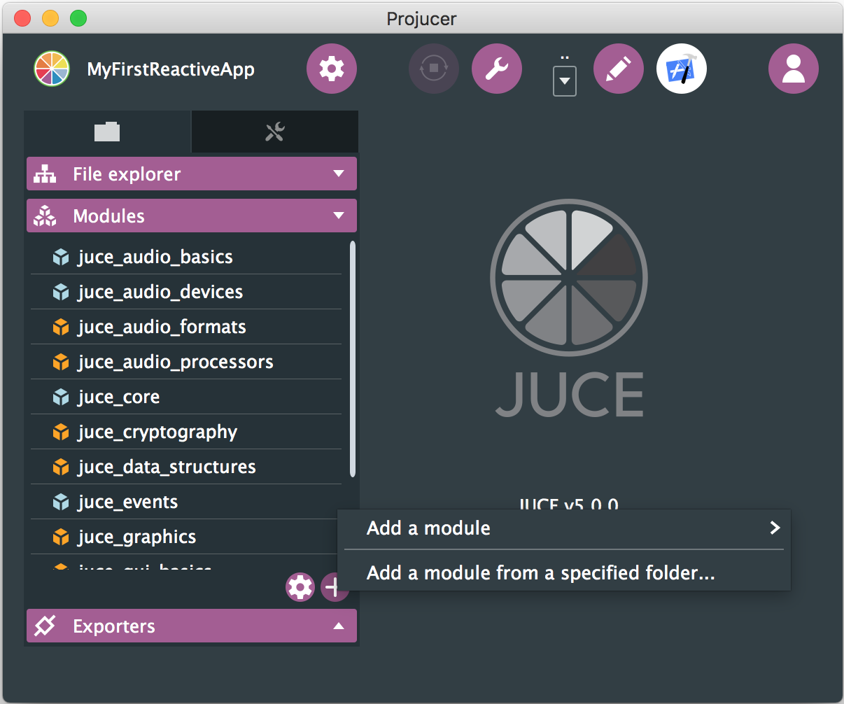844x704 pixels.
Task: Select juce_graphics module
Action: click(186, 537)
